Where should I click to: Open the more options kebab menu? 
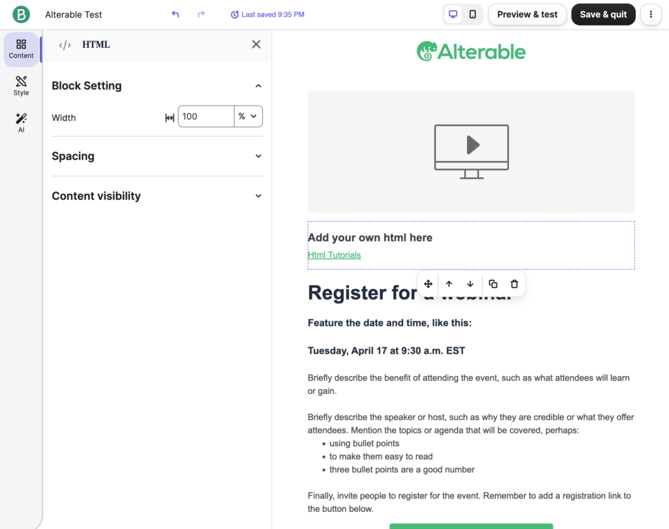click(651, 14)
